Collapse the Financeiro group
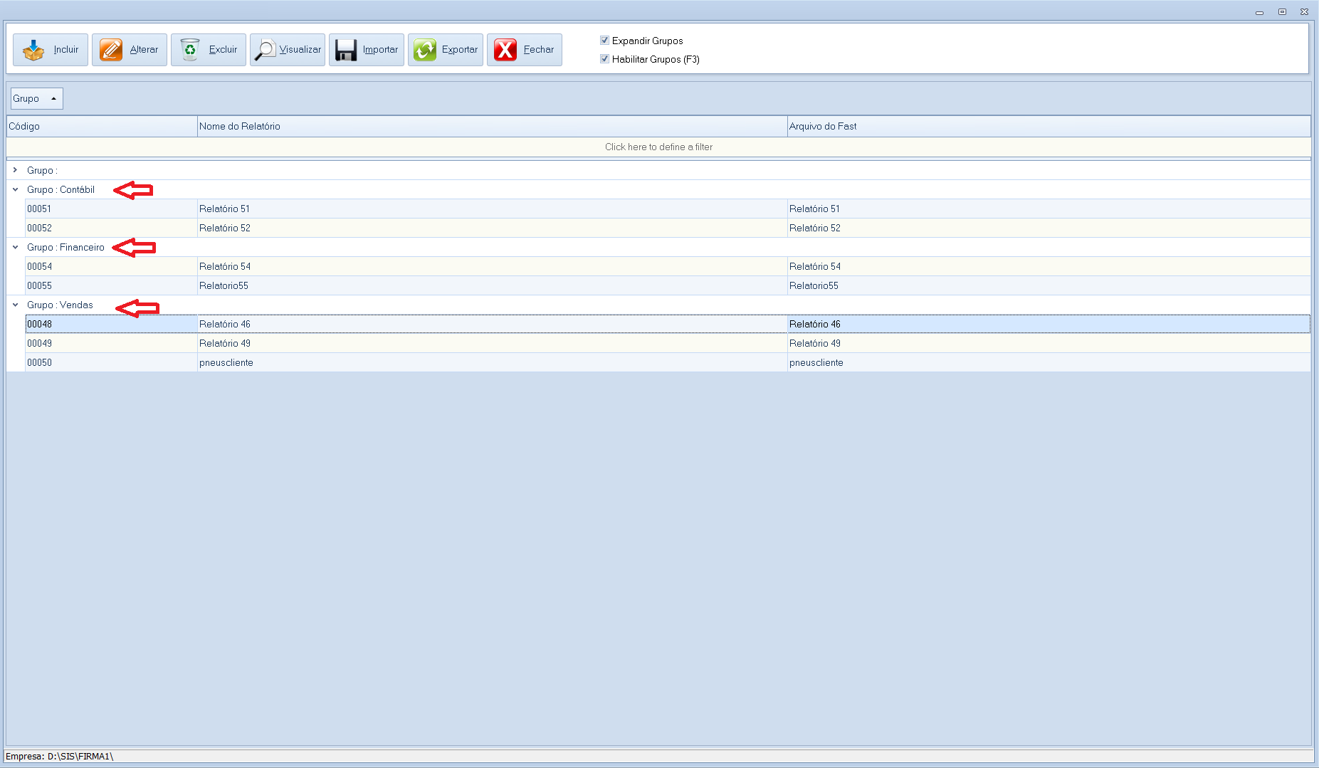The height and width of the screenshot is (768, 1319). point(15,247)
